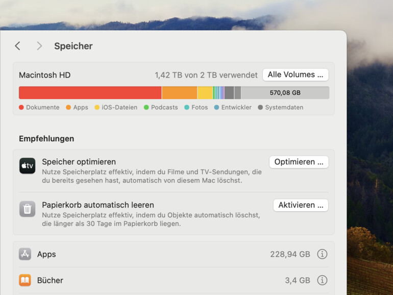Click Papierkorb automatisch leeren title
The width and height of the screenshot is (393, 295).
click(x=98, y=205)
